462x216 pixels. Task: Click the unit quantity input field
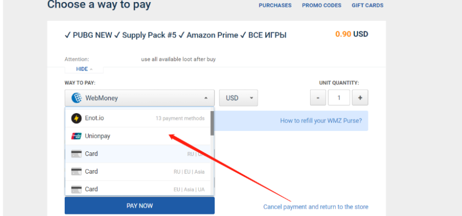[x=339, y=98]
